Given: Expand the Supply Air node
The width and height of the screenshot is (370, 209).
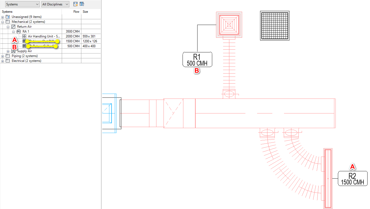Looking at the screenshot, I should point(8,51).
